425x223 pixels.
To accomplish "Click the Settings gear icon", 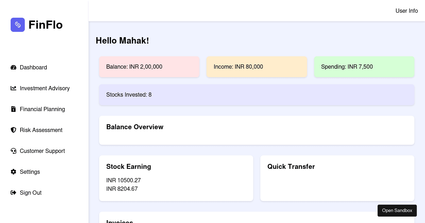I will tap(13, 172).
